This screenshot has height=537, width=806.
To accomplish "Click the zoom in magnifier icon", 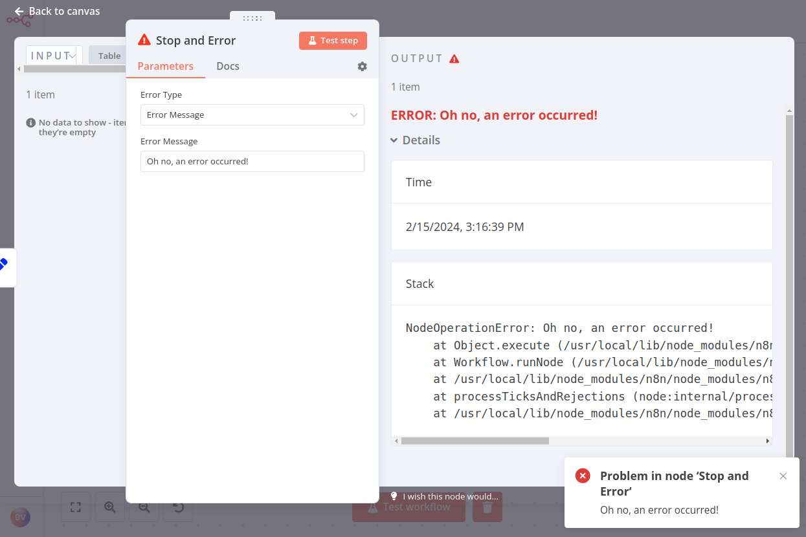I will (x=109, y=507).
